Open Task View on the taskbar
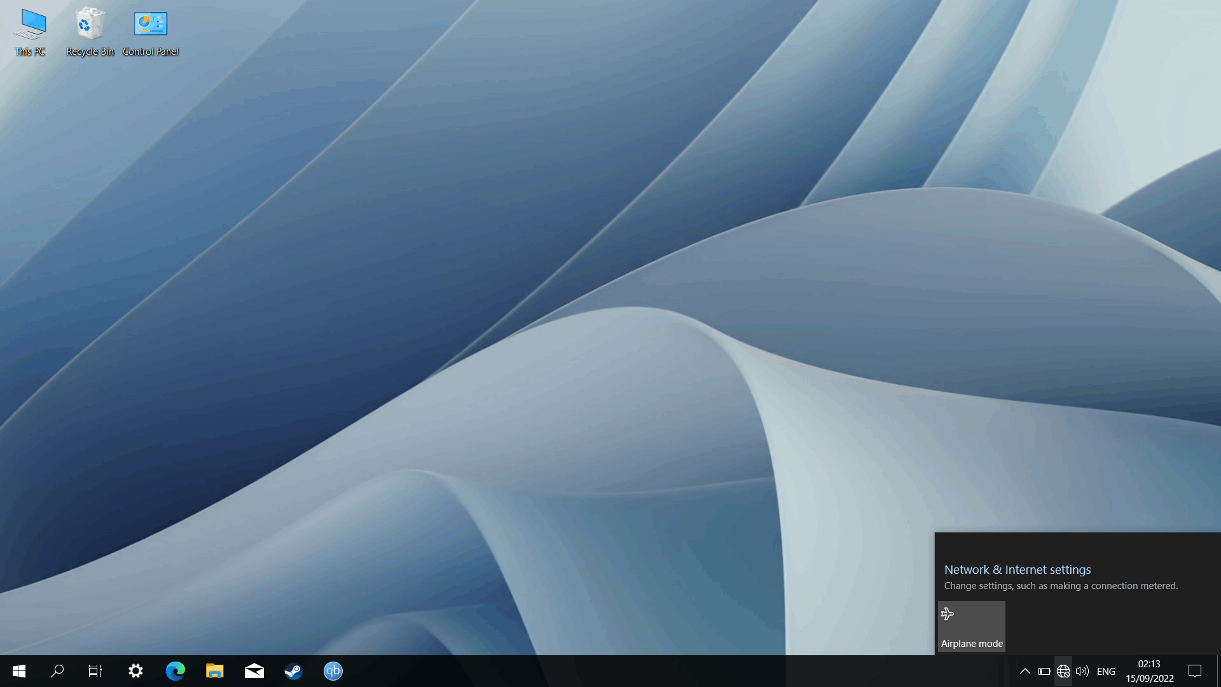The height and width of the screenshot is (687, 1221). pos(95,671)
